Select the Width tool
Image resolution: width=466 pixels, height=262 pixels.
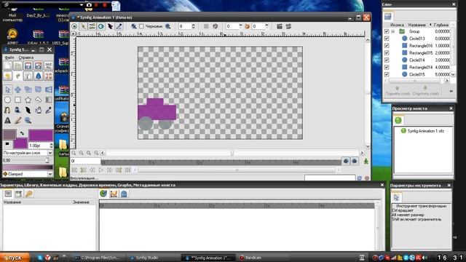pos(28,110)
